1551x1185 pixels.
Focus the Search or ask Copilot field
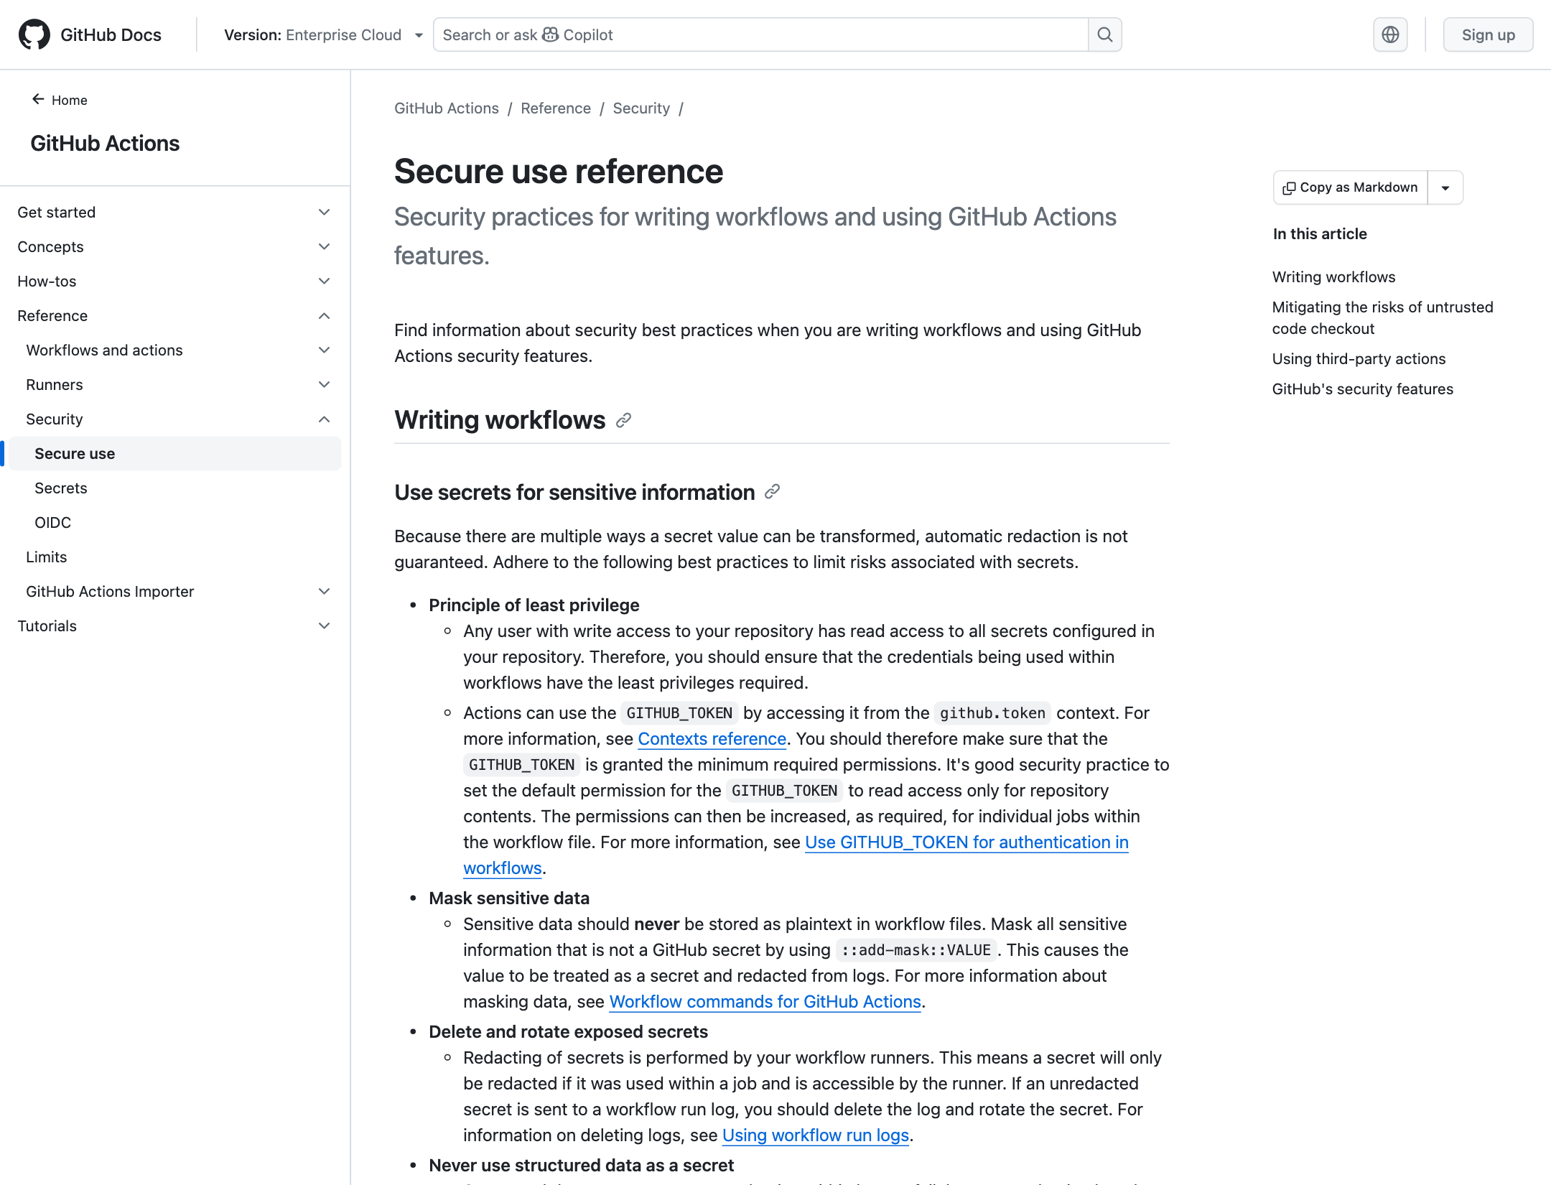(x=760, y=34)
